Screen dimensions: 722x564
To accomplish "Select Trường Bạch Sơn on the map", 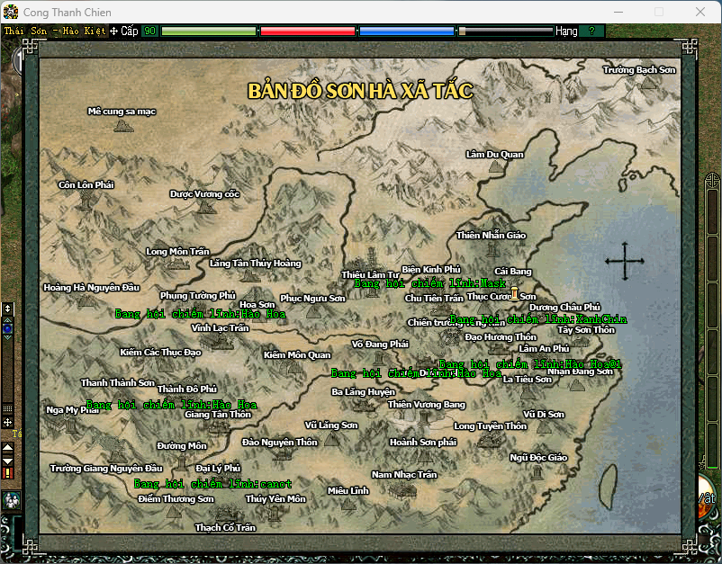I will (639, 69).
